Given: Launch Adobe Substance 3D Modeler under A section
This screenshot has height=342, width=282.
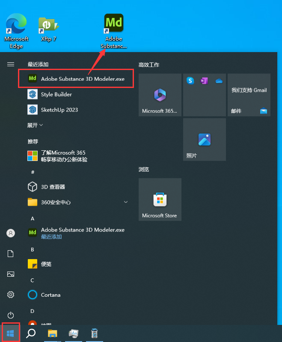Looking at the screenshot, I should click(x=76, y=233).
